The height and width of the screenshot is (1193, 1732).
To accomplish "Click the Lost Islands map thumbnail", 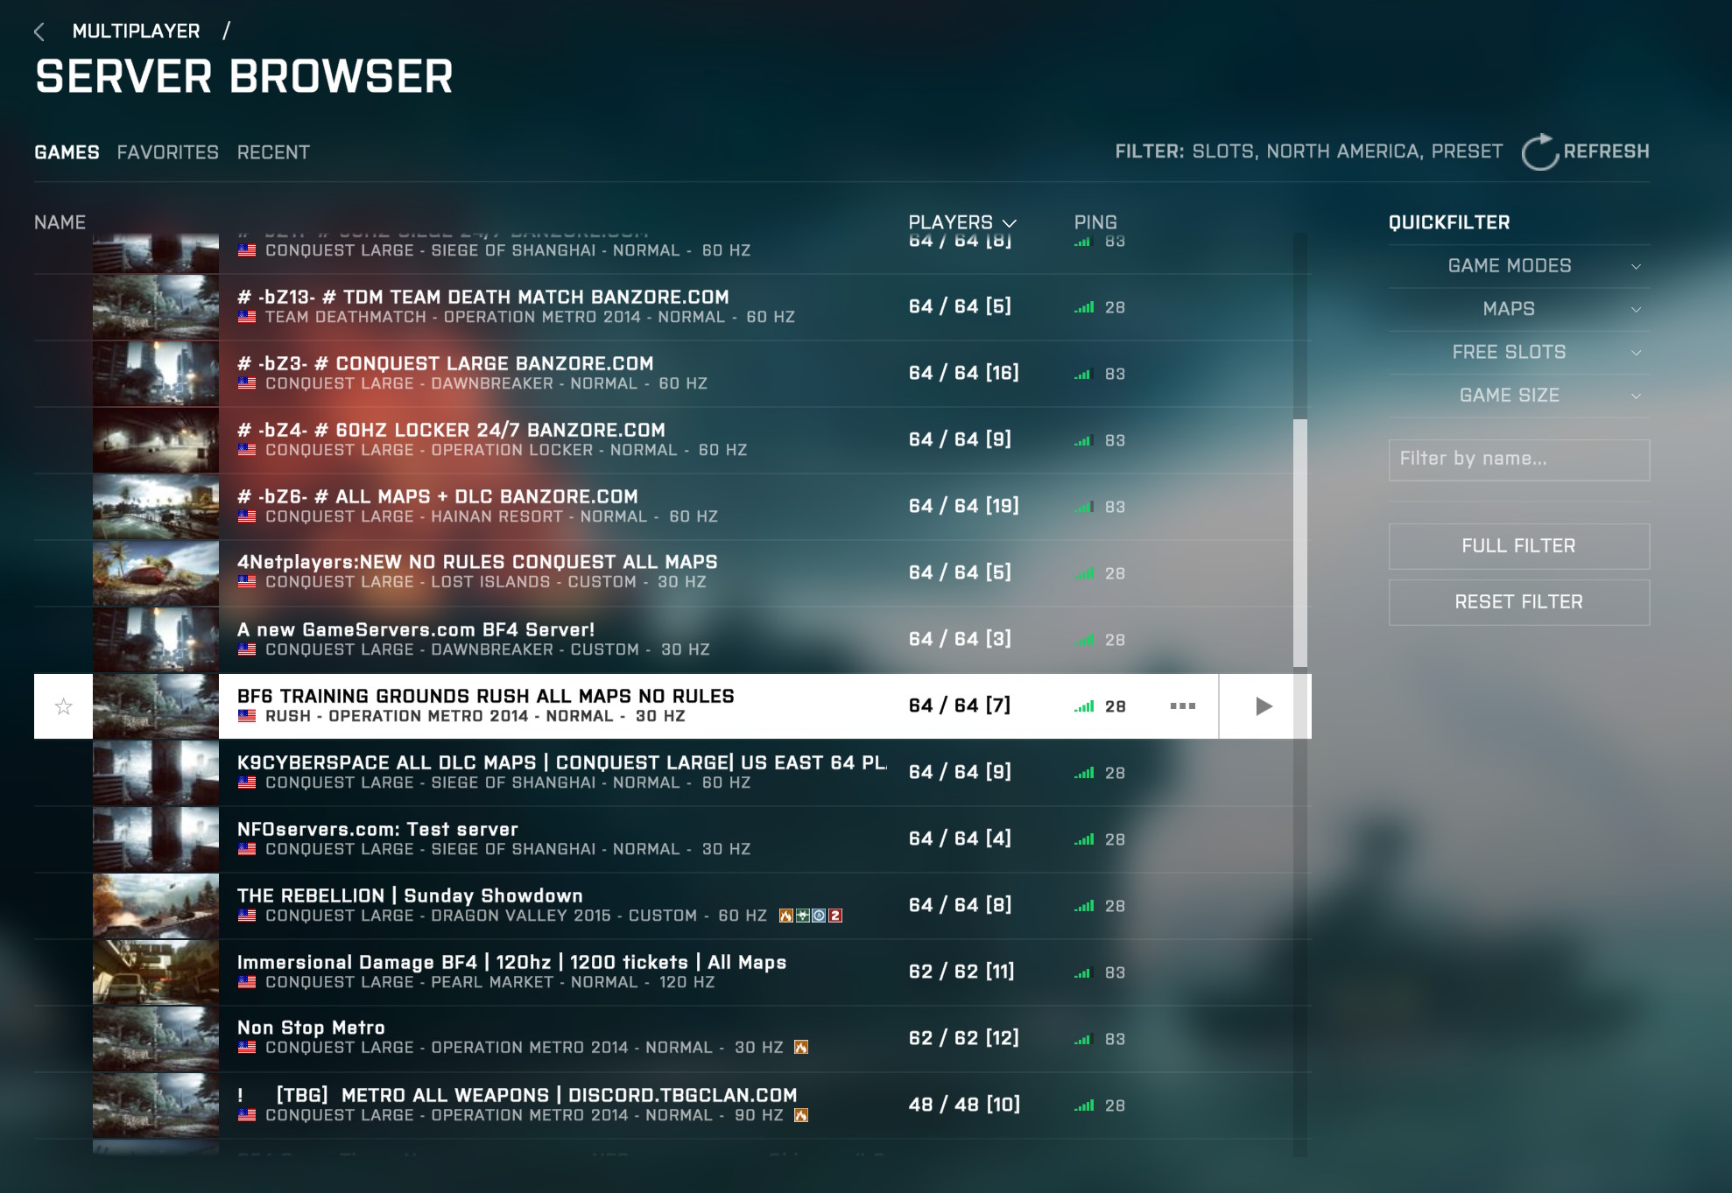I will 156,573.
